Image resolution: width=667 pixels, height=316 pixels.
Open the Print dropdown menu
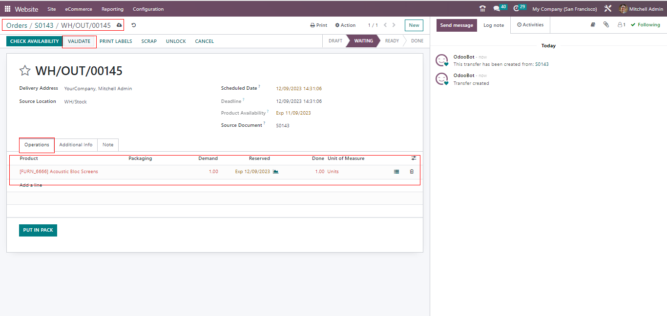319,25
